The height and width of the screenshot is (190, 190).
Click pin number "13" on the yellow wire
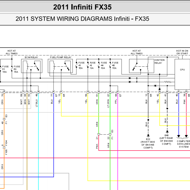[60, 95]
